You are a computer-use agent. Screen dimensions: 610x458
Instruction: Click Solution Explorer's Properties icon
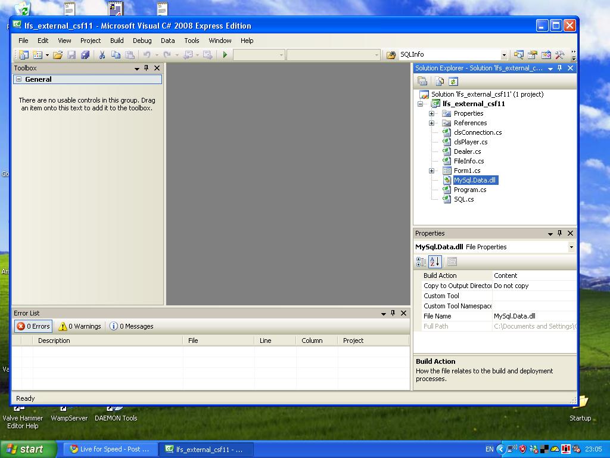tap(422, 81)
